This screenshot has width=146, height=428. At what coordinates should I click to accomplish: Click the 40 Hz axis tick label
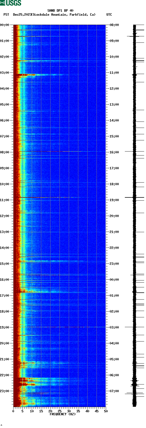(x=87, y=411)
